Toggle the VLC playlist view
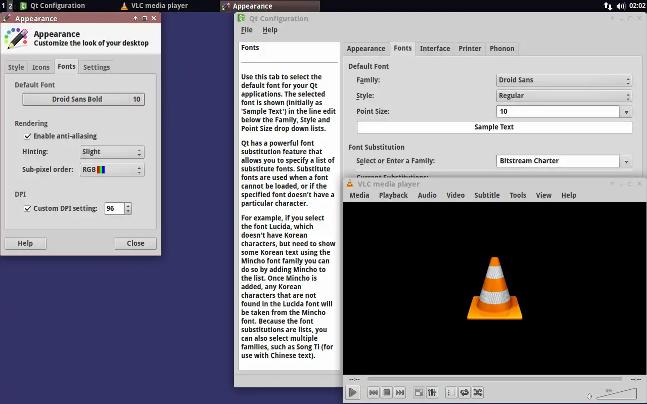Viewport: 647px width, 404px height. 451,392
